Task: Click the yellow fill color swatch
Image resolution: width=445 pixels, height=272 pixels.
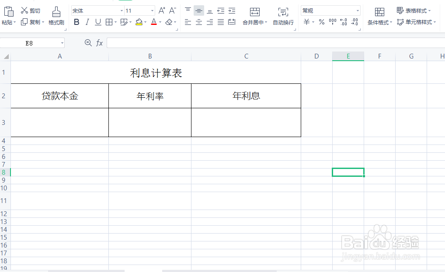Action: click(x=140, y=24)
